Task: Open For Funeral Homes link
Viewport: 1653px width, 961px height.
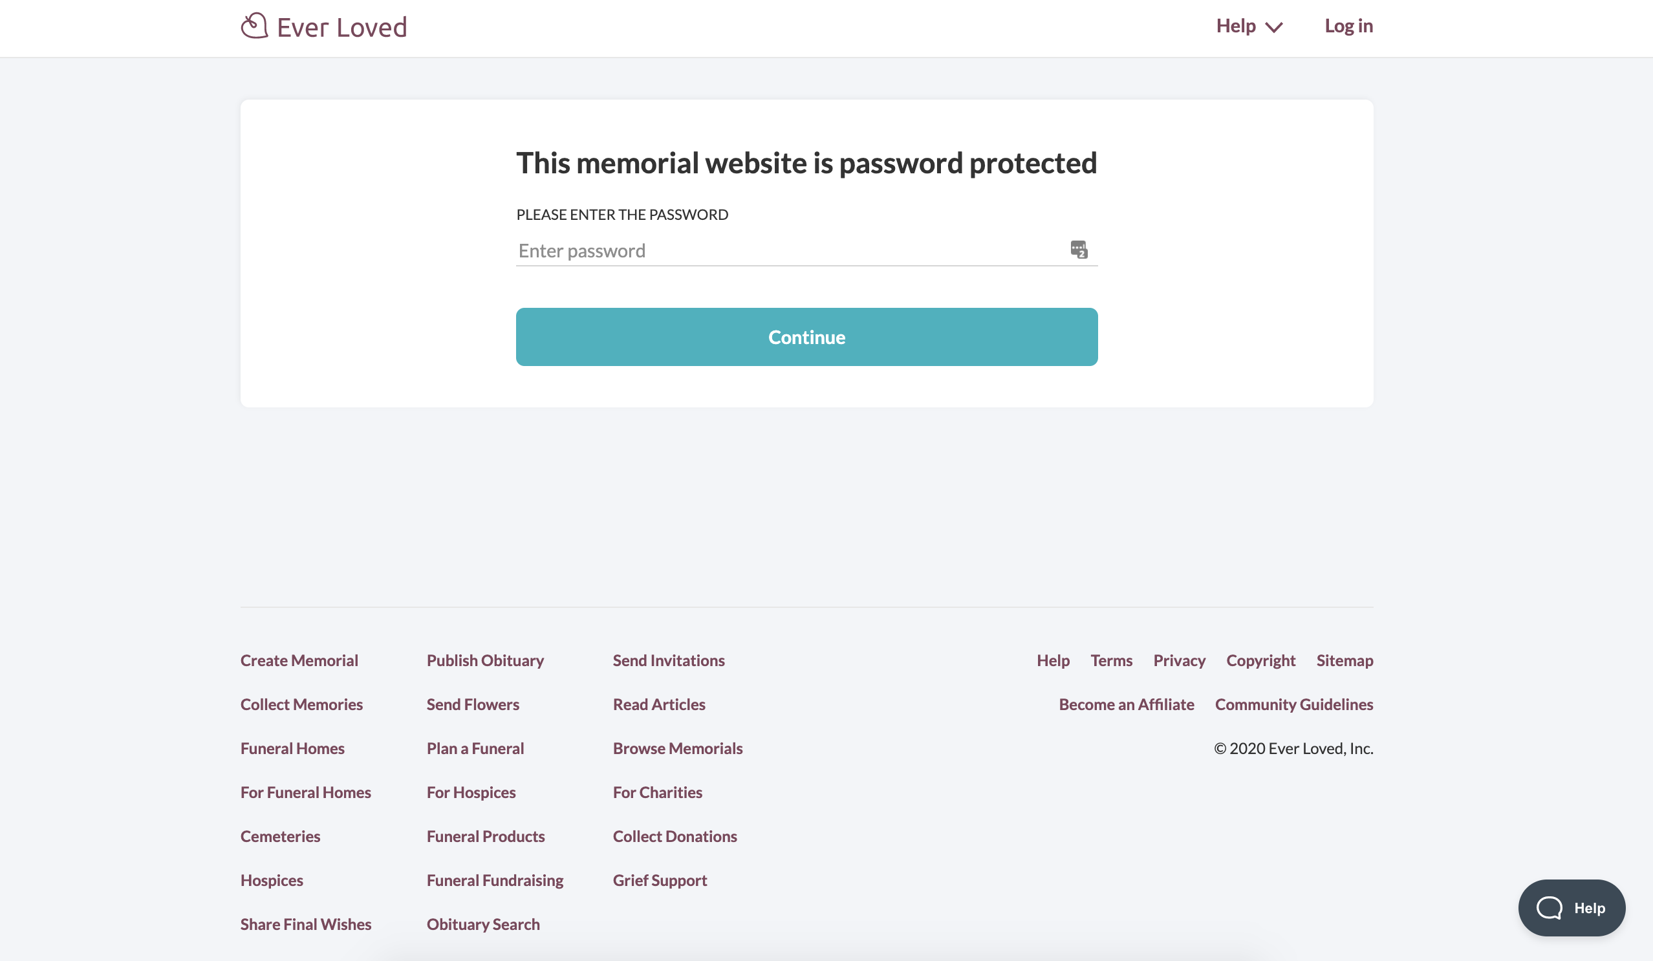Action: [x=306, y=792]
